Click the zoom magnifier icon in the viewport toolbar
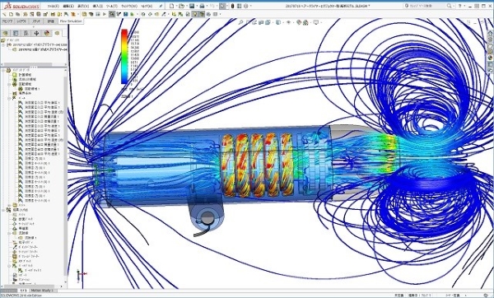 click(x=240, y=22)
